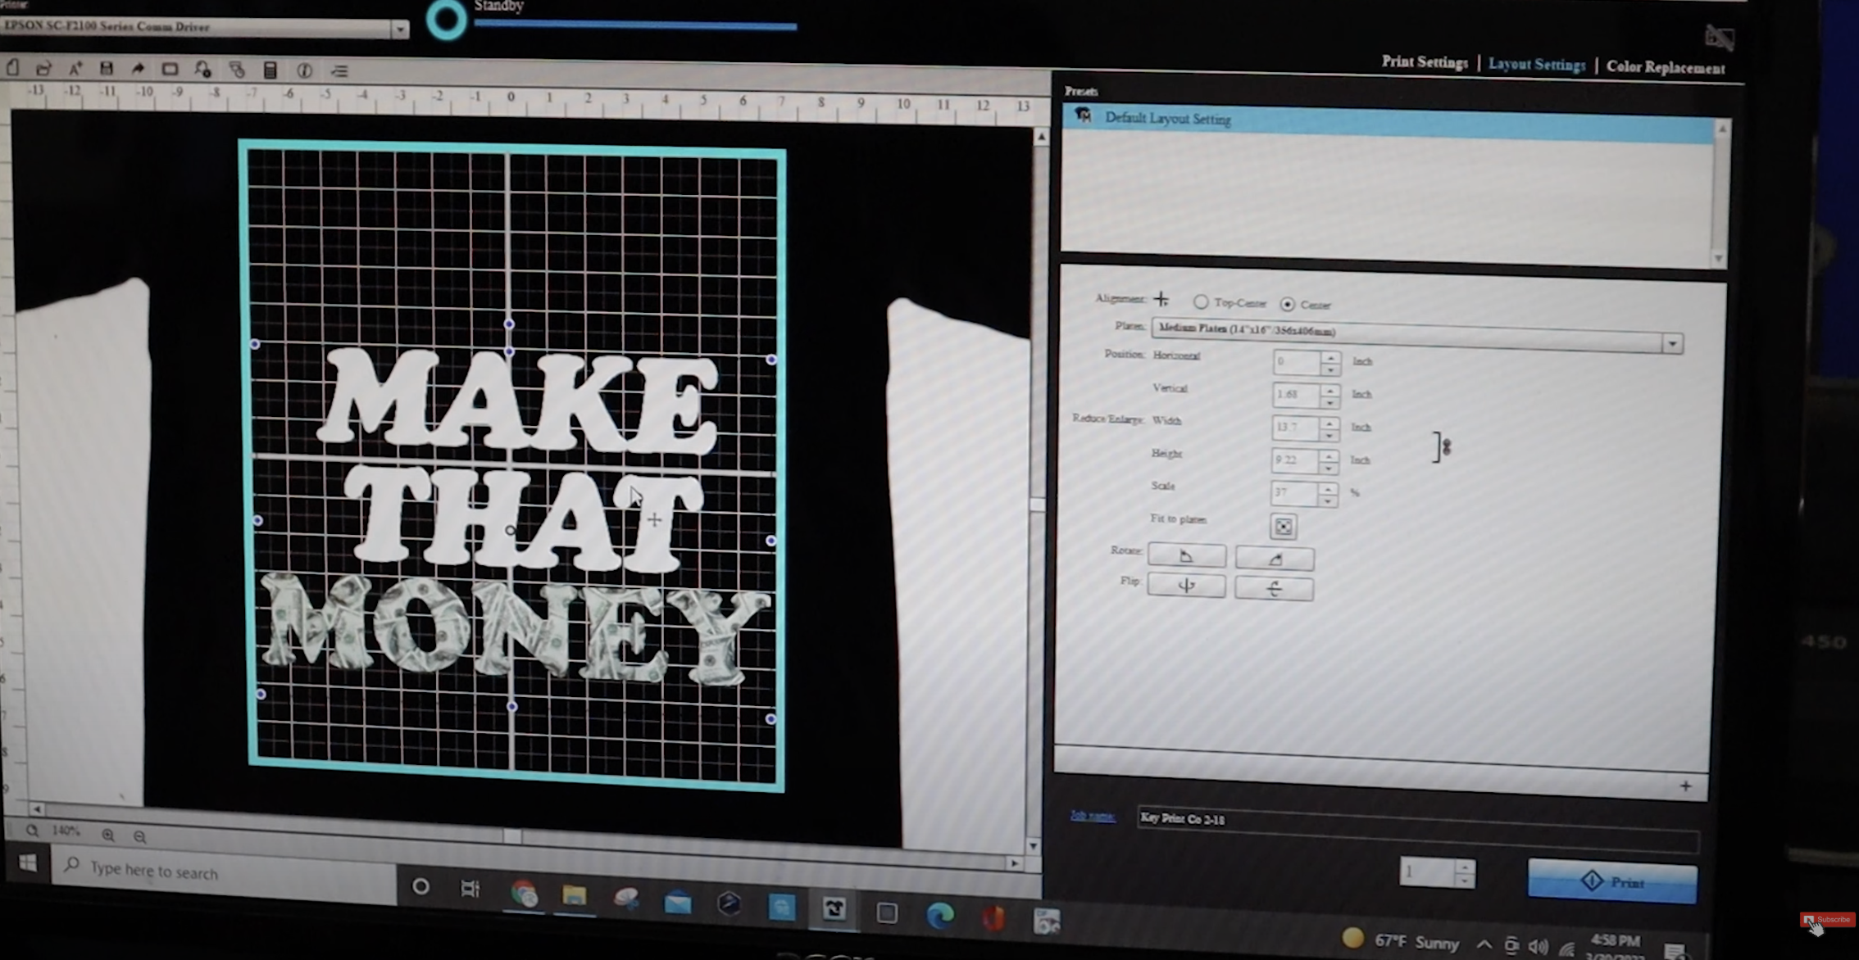Viewport: 1859px width, 960px height.
Task: Open the Platen size dropdown
Action: tap(1672, 343)
